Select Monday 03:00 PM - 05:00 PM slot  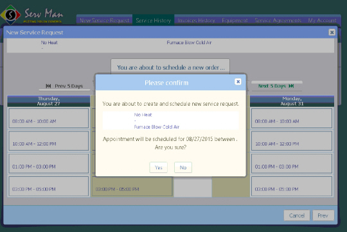point(292,186)
